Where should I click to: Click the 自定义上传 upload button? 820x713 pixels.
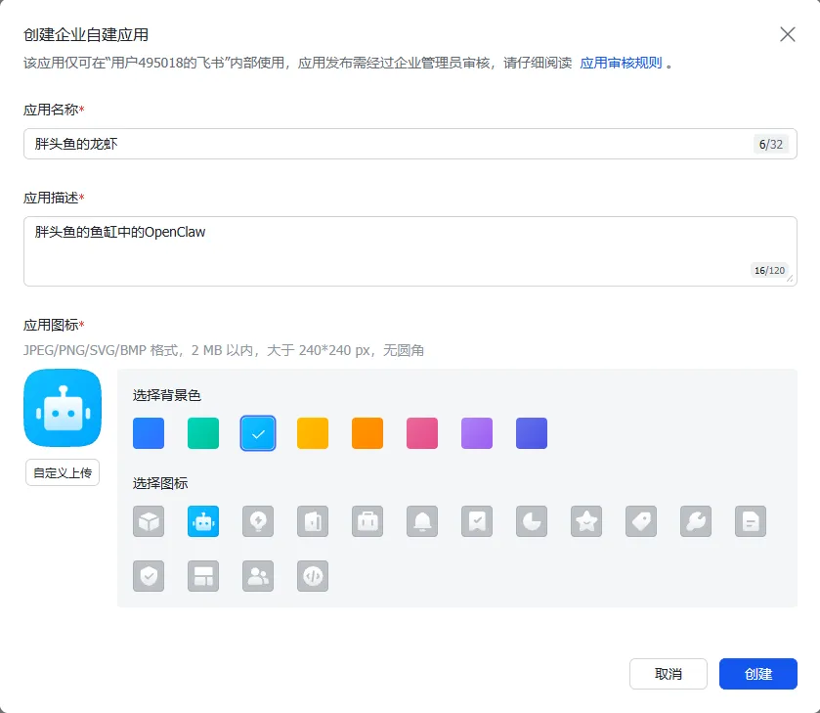click(63, 472)
